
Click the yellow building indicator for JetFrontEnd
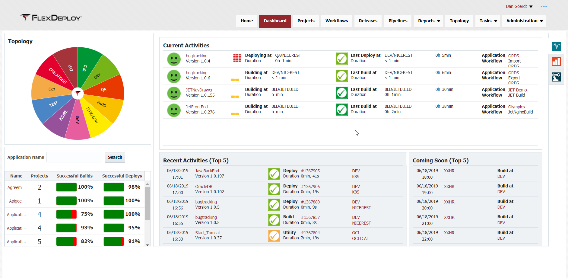coord(235,114)
